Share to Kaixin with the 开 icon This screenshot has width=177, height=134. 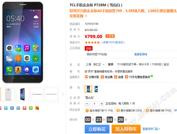[x=25, y=108]
